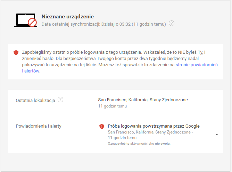Click the Ostatnia lokalizacja label
Image resolution: width=232 pixels, height=172 pixels.
35,100
